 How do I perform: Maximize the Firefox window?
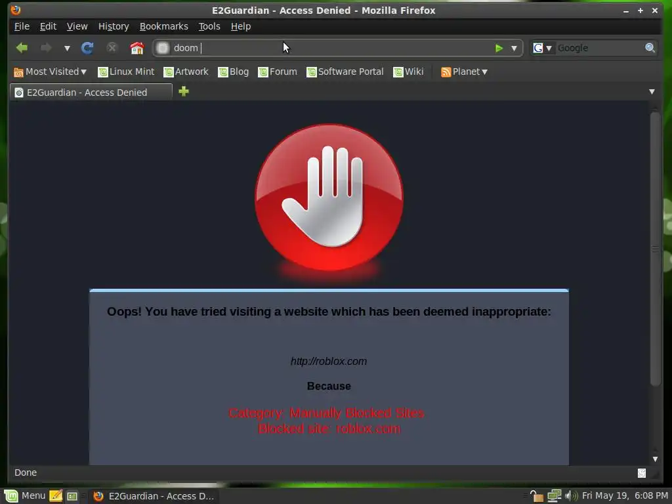(x=640, y=10)
